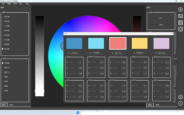Screen dimensions: 184x115
Task: Click the grid board icon in right sidebar
Action: 180,22
